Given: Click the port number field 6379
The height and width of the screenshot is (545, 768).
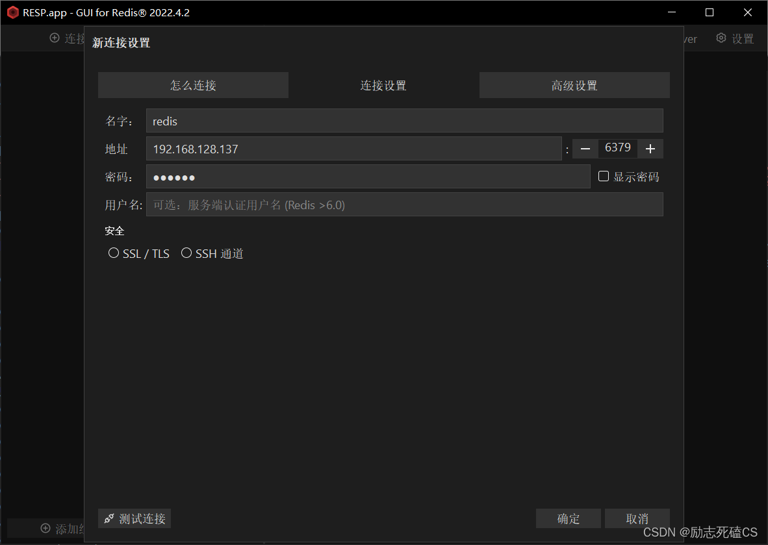Looking at the screenshot, I should (618, 148).
